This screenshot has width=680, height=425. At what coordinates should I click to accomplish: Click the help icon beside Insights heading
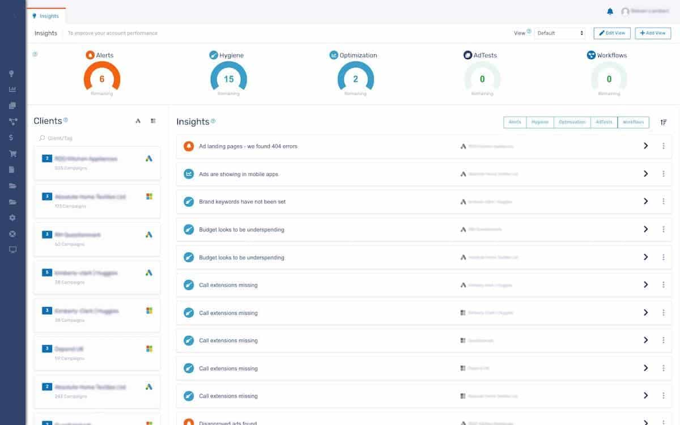(213, 121)
